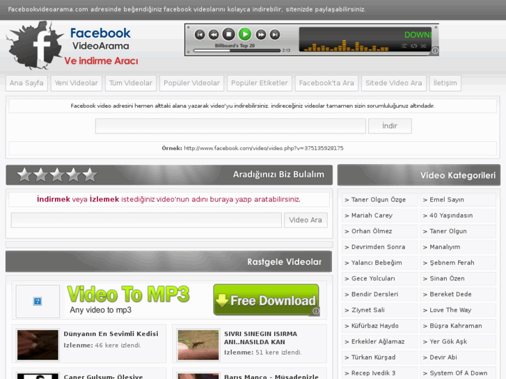This screenshot has height=379, width=506.
Task: Open the Sinan Özen category
Action: (458, 279)
